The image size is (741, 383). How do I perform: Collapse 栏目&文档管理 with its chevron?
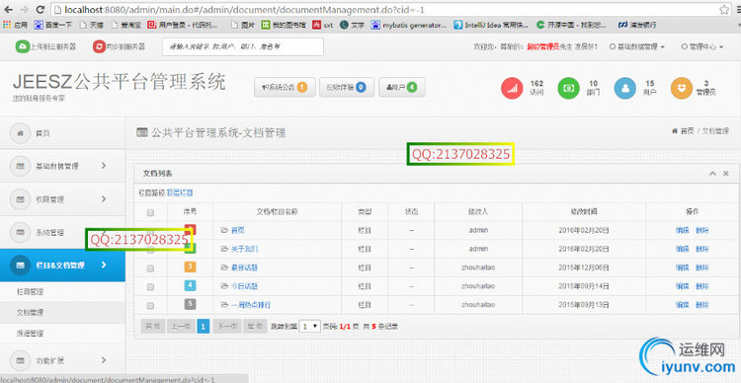104,265
